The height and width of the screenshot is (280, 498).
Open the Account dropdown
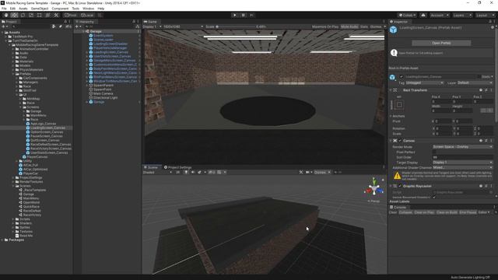click(439, 16)
